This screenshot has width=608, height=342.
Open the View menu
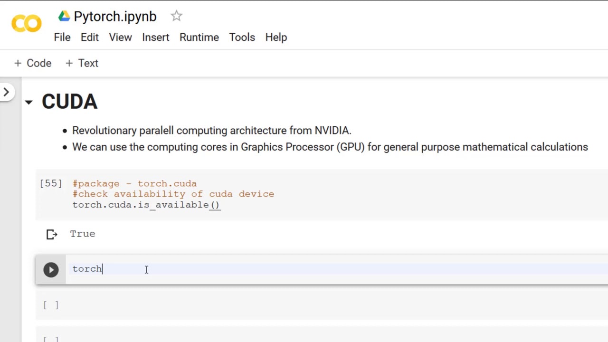pos(120,37)
